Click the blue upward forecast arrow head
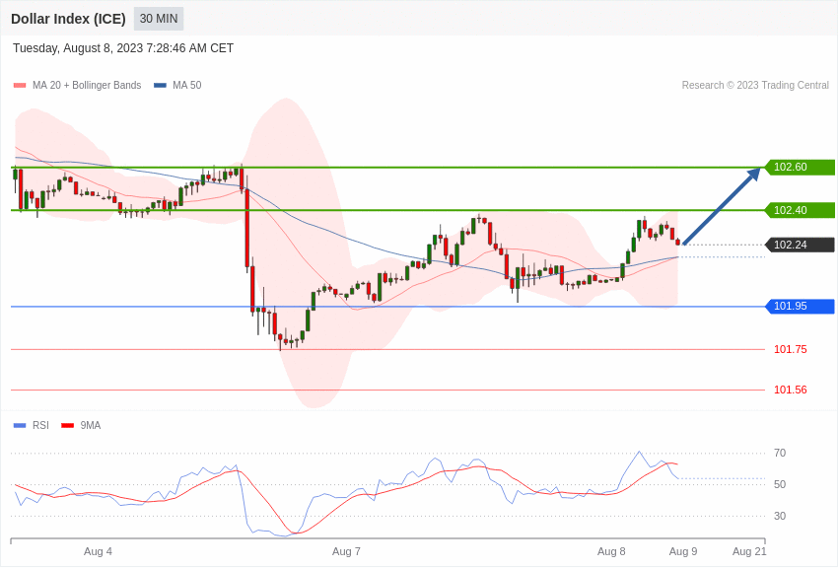This screenshot has width=838, height=568. (x=753, y=175)
